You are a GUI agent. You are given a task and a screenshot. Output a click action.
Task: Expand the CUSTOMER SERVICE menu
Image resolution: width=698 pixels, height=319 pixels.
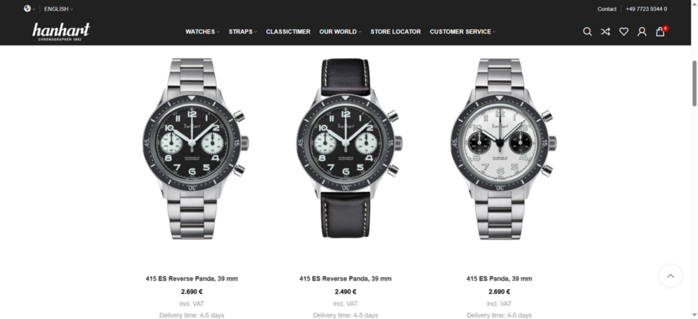(463, 31)
